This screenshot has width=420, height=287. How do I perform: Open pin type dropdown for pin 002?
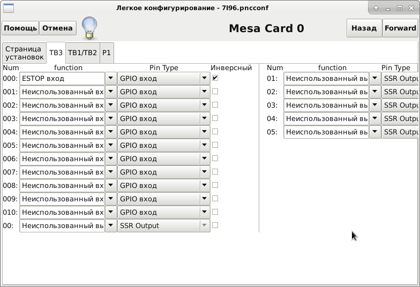pos(164,105)
